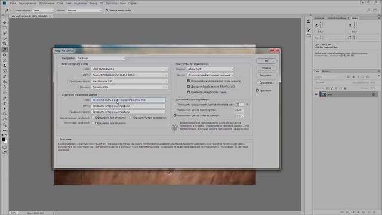
Task: Select the Hand tool
Action: (x=5, y=119)
